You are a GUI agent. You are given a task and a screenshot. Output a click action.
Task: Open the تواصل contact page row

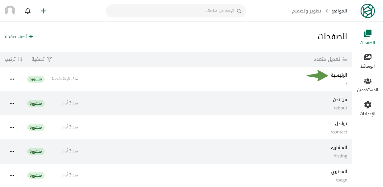176,127
